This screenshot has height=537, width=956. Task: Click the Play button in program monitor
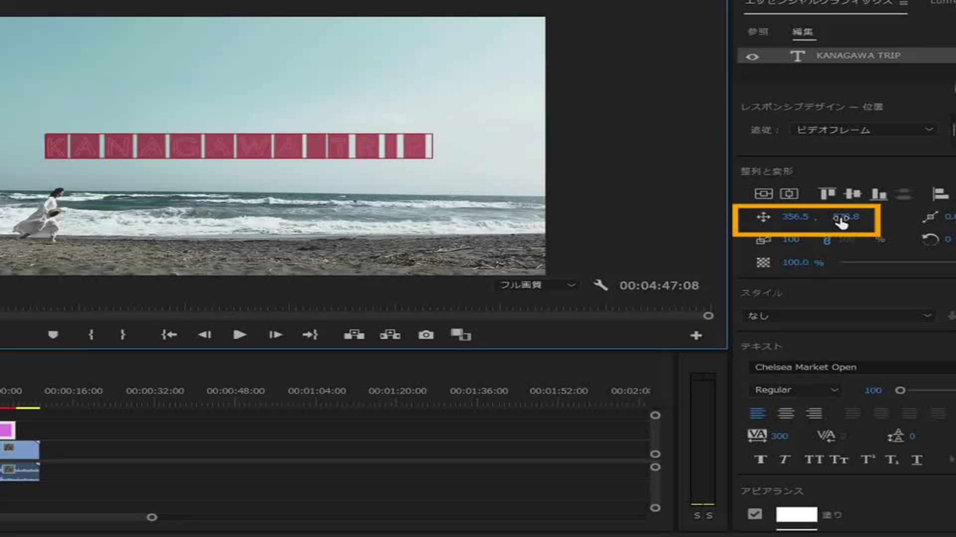pyautogui.click(x=239, y=335)
